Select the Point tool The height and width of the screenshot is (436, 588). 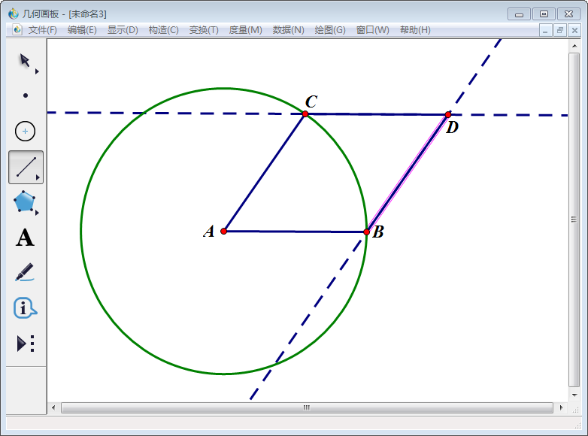click(26, 95)
